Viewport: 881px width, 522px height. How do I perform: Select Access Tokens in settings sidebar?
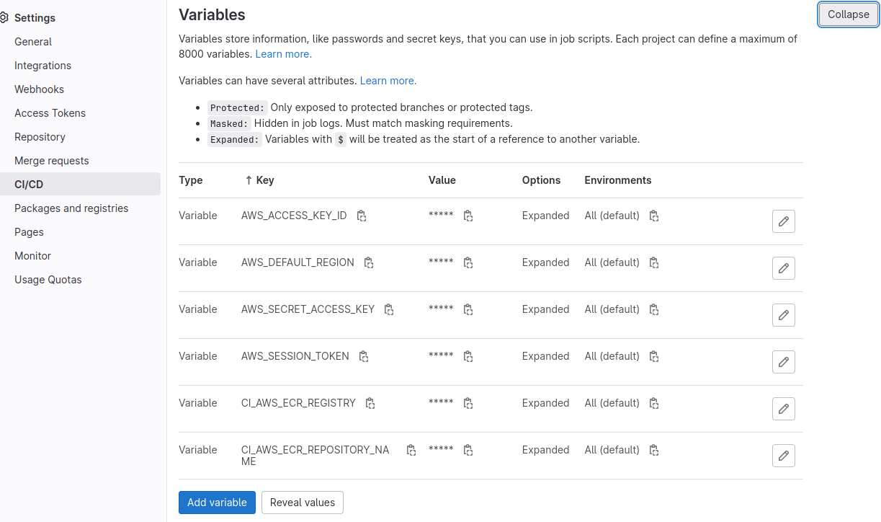coord(50,113)
